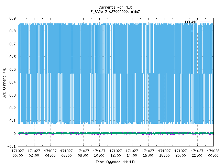Click the 0.4 y-axis tick label
220x165 pixels.
(12, 82)
